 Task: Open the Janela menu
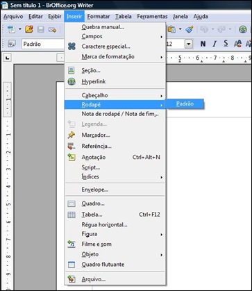(180, 17)
